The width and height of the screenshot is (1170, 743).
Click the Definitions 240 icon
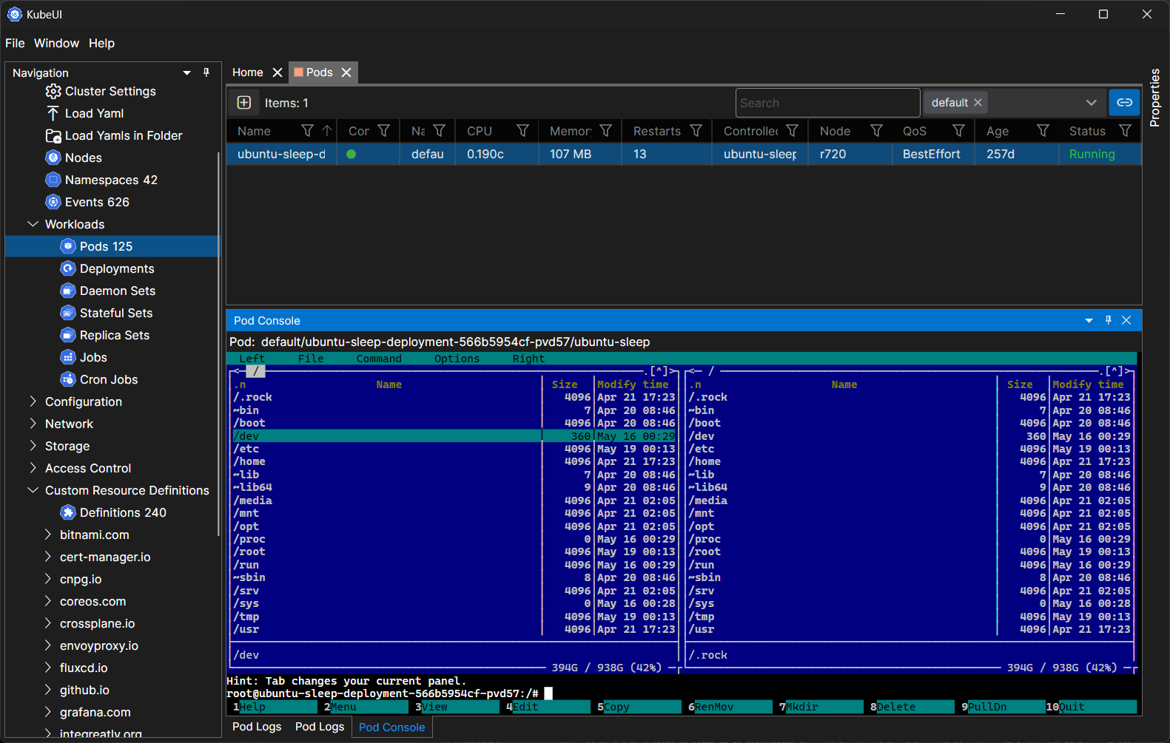coord(68,512)
